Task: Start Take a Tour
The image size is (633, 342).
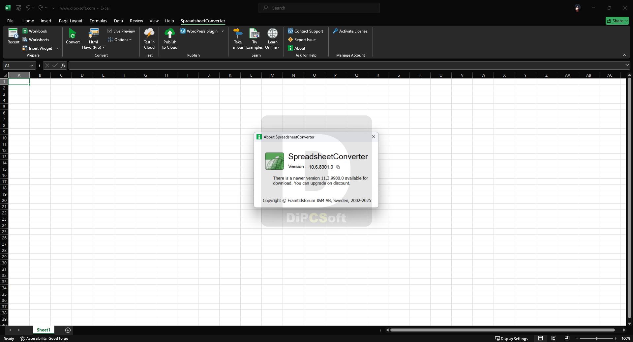Action: click(x=238, y=39)
